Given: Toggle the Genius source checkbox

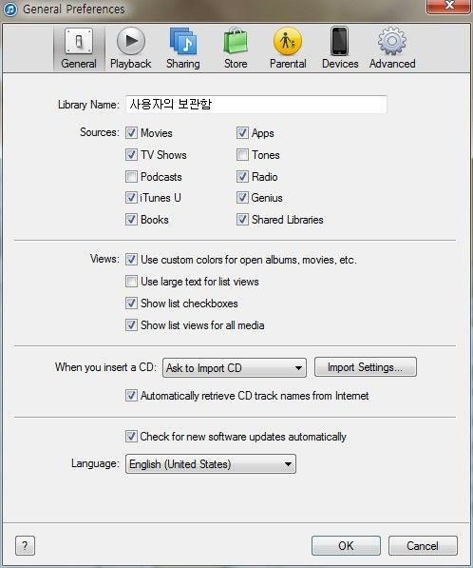Looking at the screenshot, I should pos(242,198).
